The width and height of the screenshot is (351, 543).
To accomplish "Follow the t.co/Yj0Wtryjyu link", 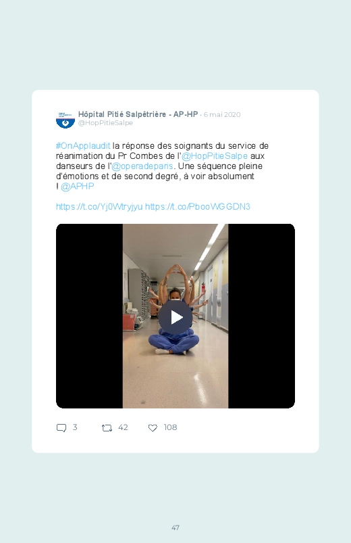I will [99, 207].
